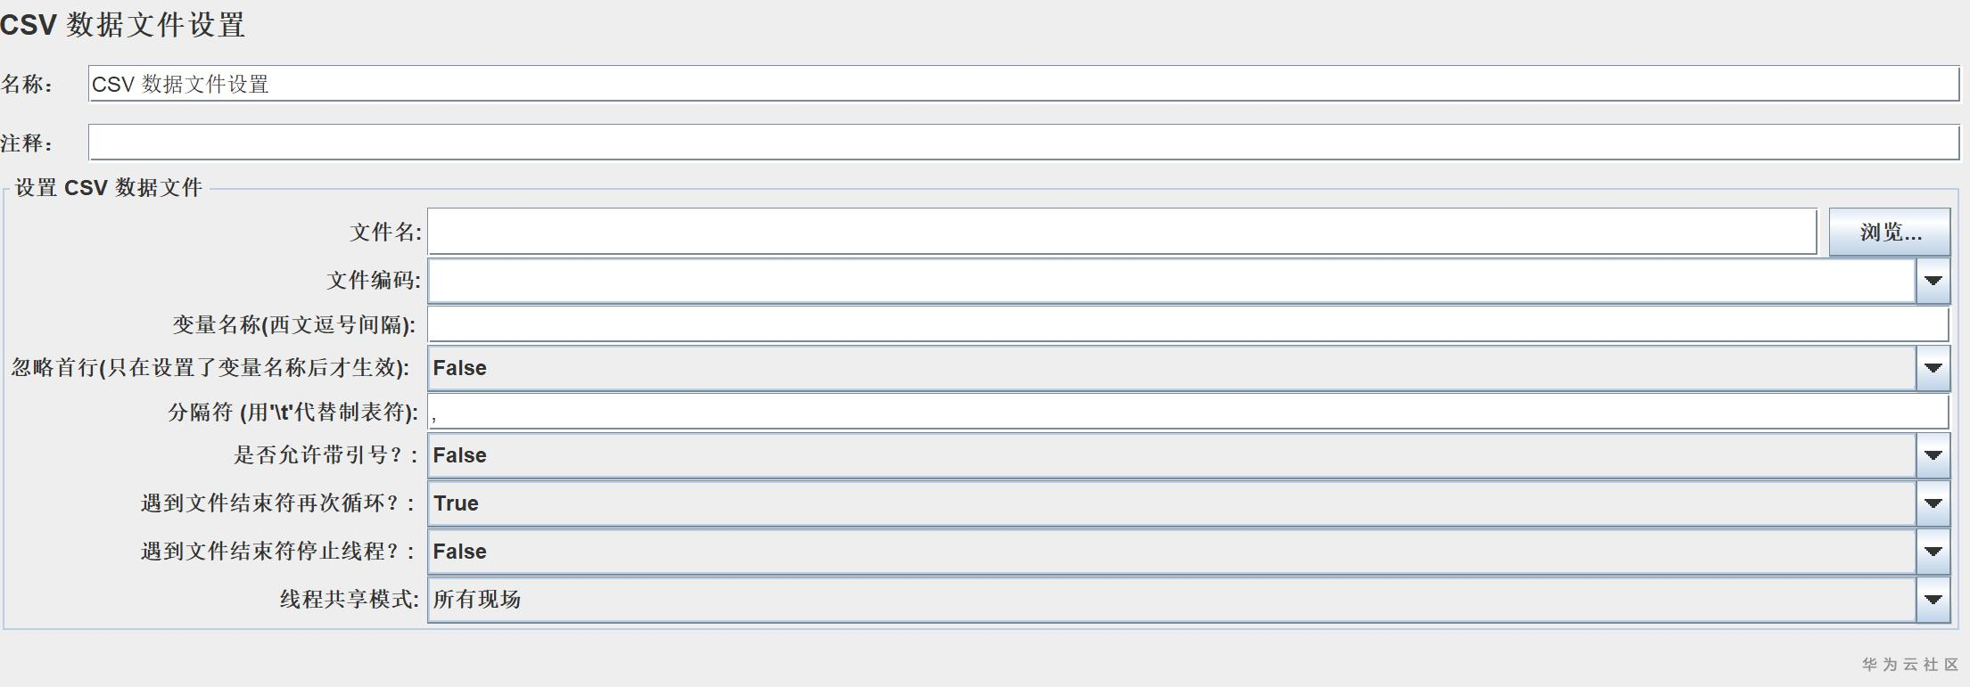Image resolution: width=1970 pixels, height=687 pixels.
Task: Click the 分隔符 delimiter field
Action: 1187,412
